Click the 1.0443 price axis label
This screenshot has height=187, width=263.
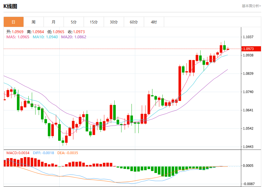pos(248,147)
